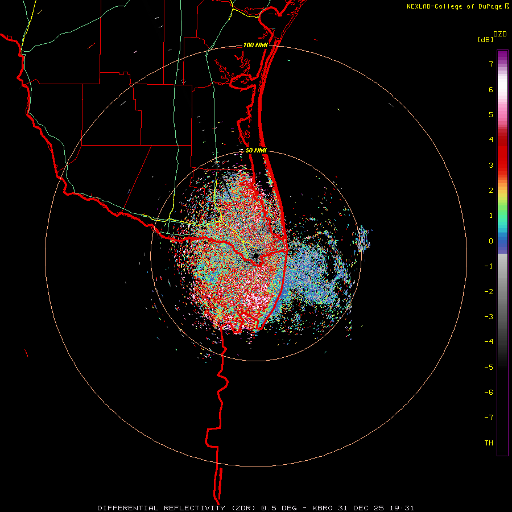
Task: Click the scale value 2
Action: pyautogui.click(x=491, y=191)
